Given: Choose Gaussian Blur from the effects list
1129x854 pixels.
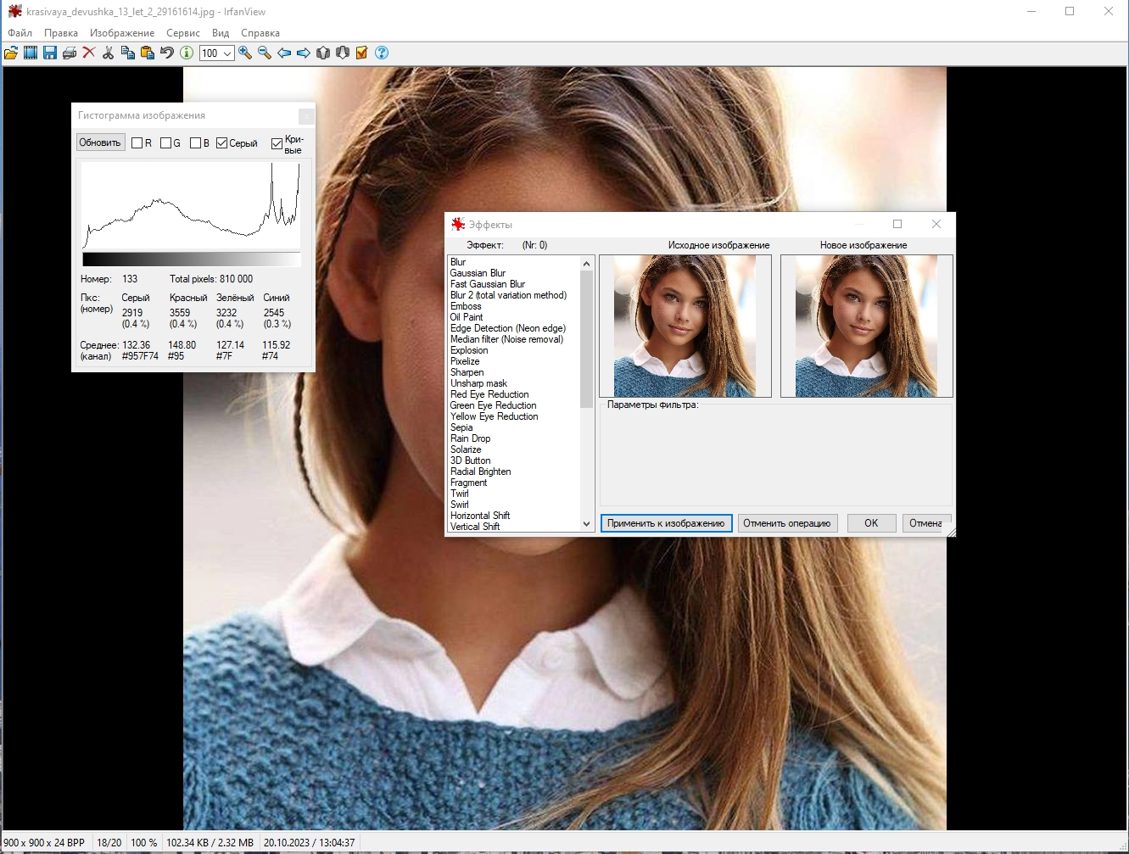Looking at the screenshot, I should pyautogui.click(x=478, y=273).
